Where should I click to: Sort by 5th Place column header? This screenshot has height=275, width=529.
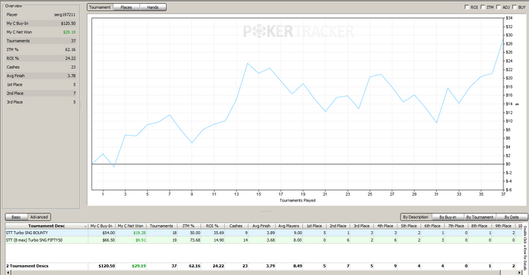pyautogui.click(x=409, y=226)
